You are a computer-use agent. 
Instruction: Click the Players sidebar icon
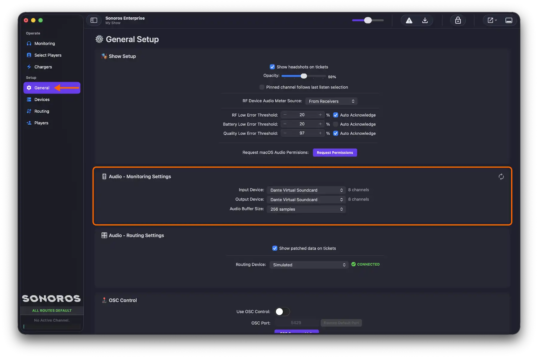pyautogui.click(x=29, y=123)
